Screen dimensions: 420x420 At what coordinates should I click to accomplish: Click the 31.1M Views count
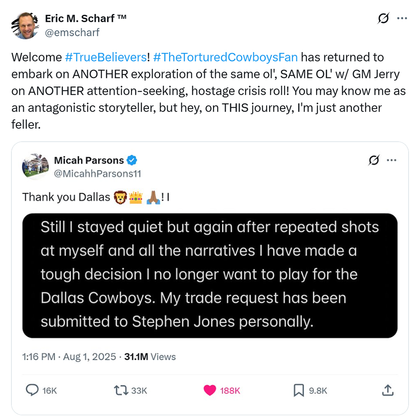tap(150, 357)
